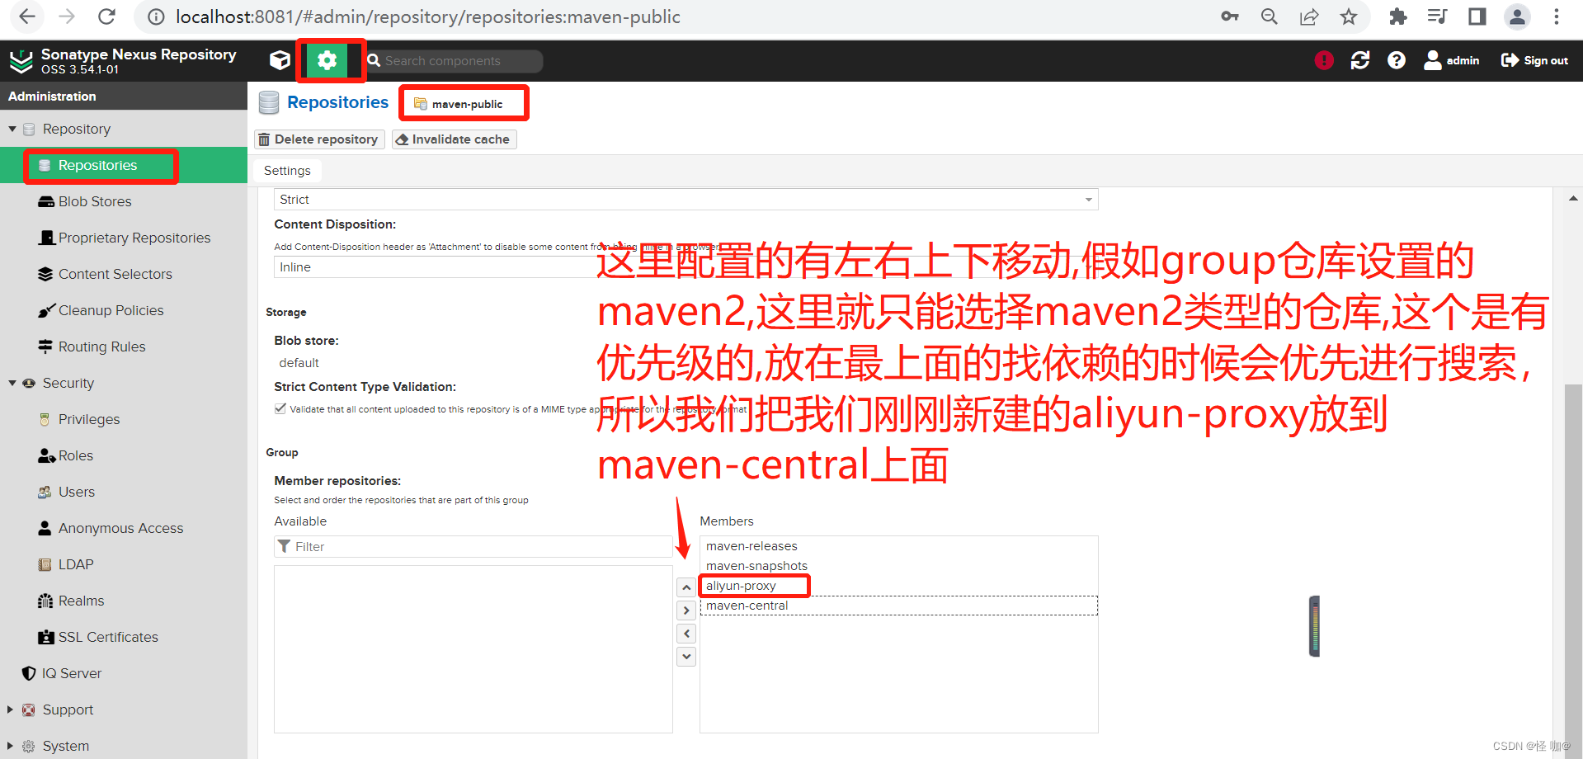Open the admin user account
1583x759 pixels.
point(1452,60)
